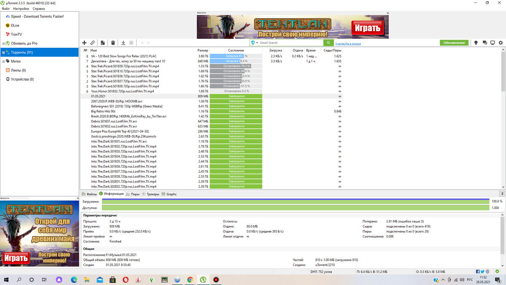Expand the Метки tree node
The image size is (506, 285).
point(3,61)
